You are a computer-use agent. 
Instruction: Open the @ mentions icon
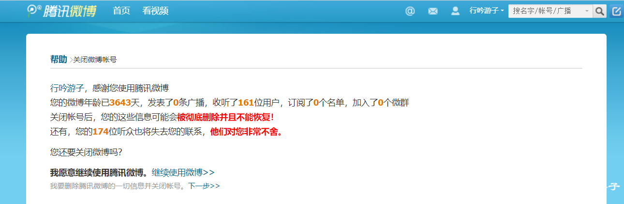[x=410, y=11]
